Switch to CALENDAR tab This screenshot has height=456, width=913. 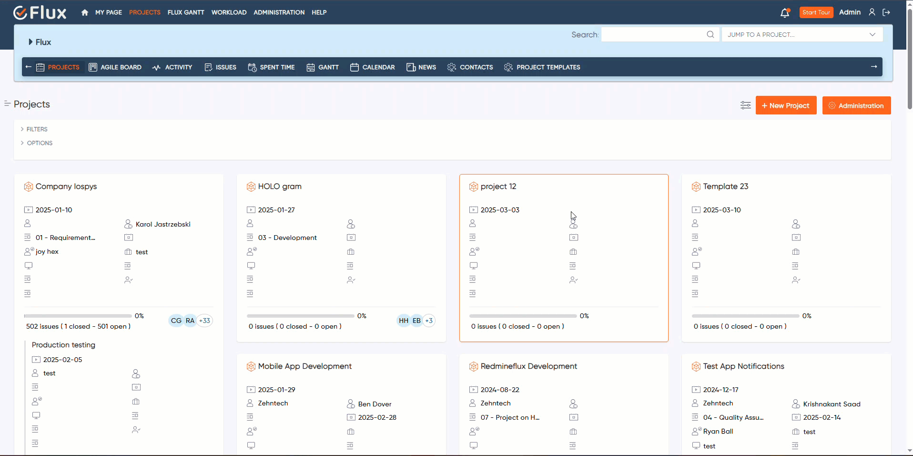[x=373, y=67]
